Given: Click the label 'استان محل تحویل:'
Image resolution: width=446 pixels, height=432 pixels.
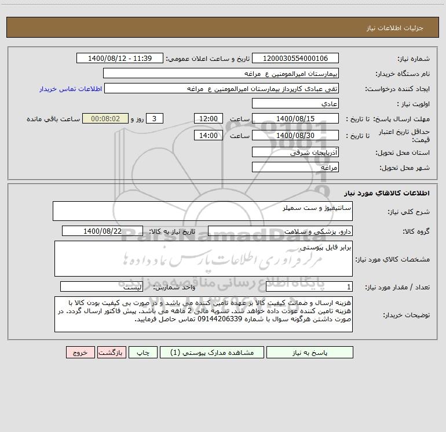Looking at the screenshot, I should 403,153.
